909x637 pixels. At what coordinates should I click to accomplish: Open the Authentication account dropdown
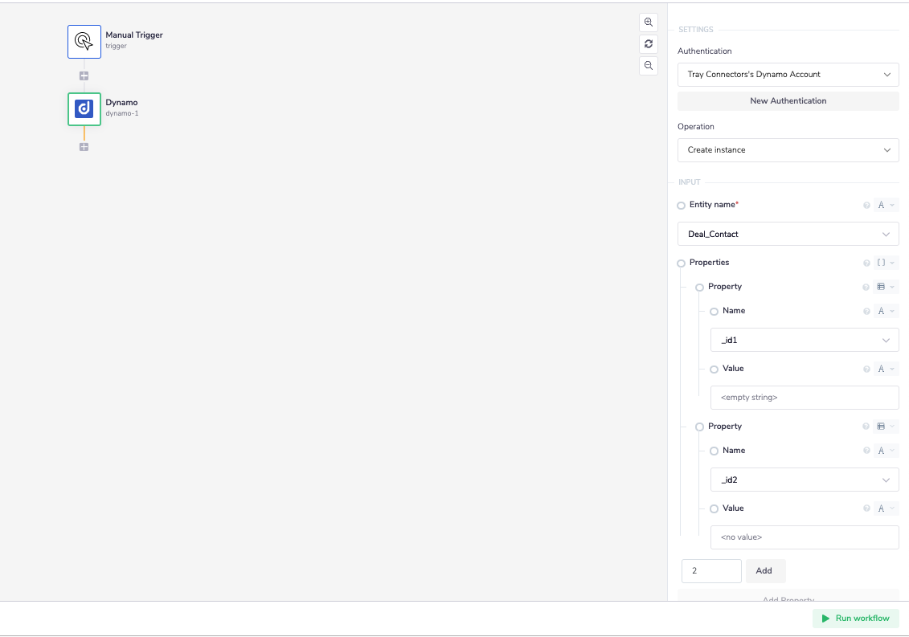click(x=788, y=75)
